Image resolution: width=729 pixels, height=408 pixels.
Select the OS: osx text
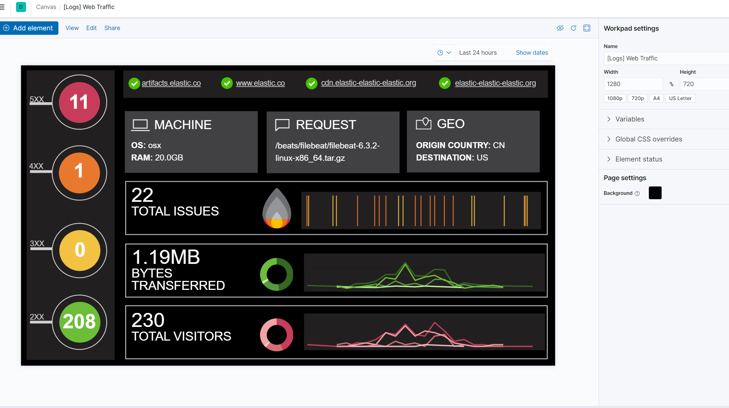[x=146, y=145]
